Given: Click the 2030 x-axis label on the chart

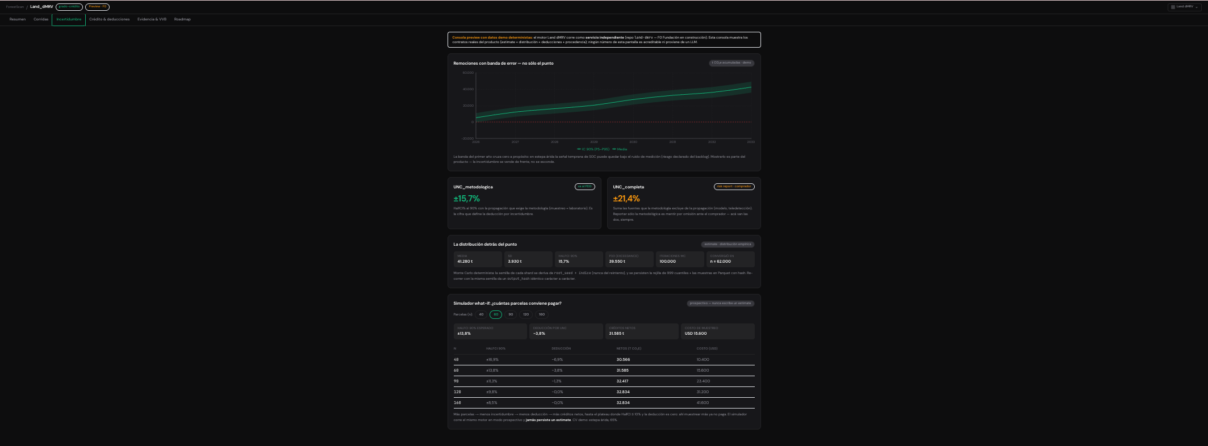Looking at the screenshot, I should (633, 142).
